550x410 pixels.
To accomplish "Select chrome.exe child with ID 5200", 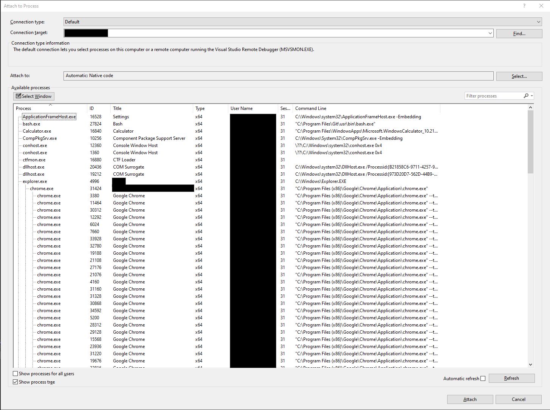I will tap(49, 318).
